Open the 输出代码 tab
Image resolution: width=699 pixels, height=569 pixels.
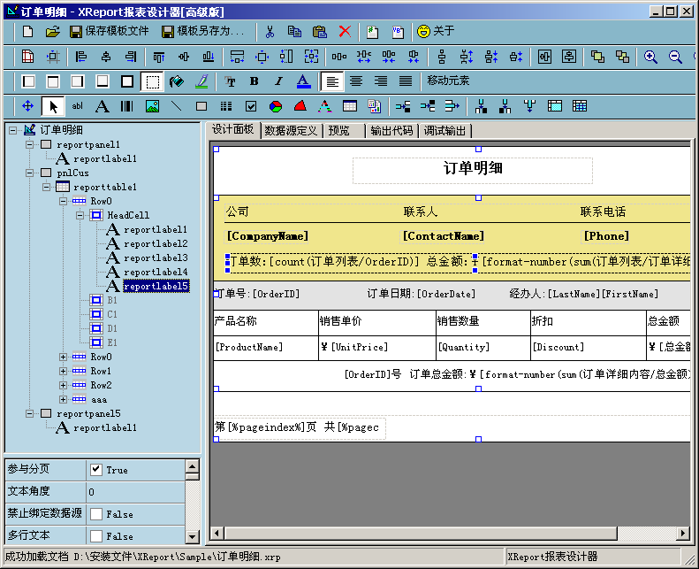391,131
